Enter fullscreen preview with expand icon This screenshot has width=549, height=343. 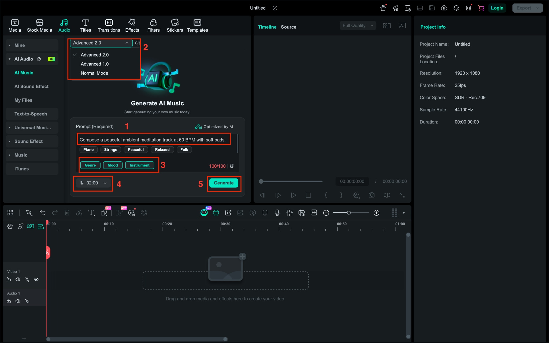coord(402,195)
